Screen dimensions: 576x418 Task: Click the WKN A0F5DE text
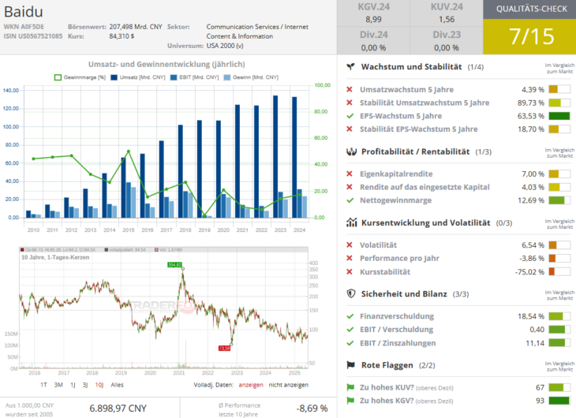pyautogui.click(x=24, y=27)
